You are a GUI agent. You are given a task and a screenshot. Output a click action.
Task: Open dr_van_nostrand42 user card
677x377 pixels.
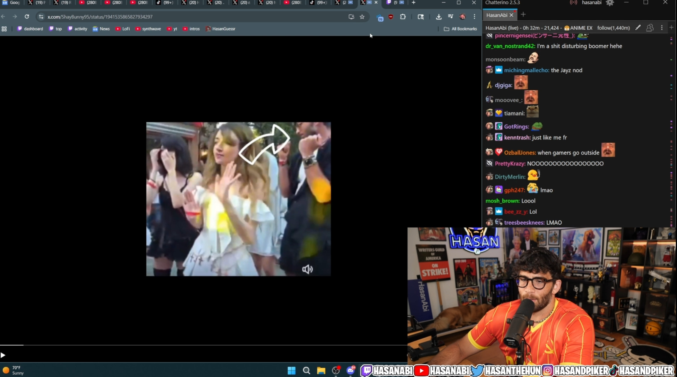click(510, 46)
